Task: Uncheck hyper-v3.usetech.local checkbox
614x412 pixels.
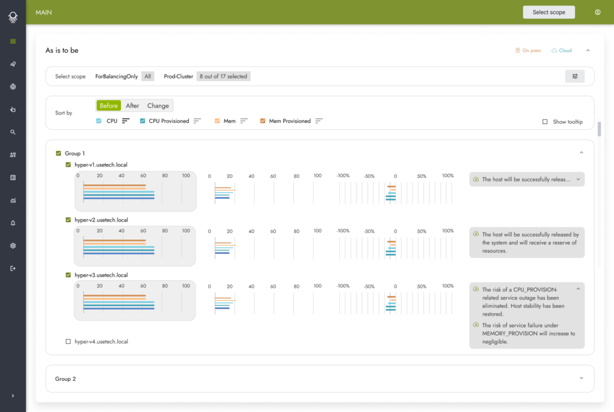Action: (68, 275)
